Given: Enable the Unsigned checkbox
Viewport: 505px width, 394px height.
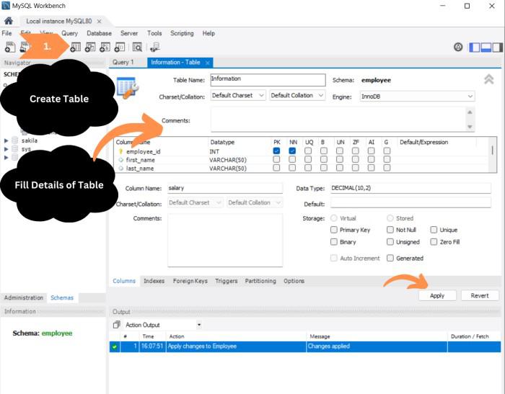Looking at the screenshot, I should point(390,241).
